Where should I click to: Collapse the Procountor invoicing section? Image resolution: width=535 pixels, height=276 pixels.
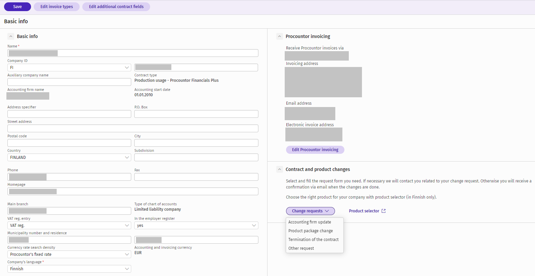click(279, 36)
